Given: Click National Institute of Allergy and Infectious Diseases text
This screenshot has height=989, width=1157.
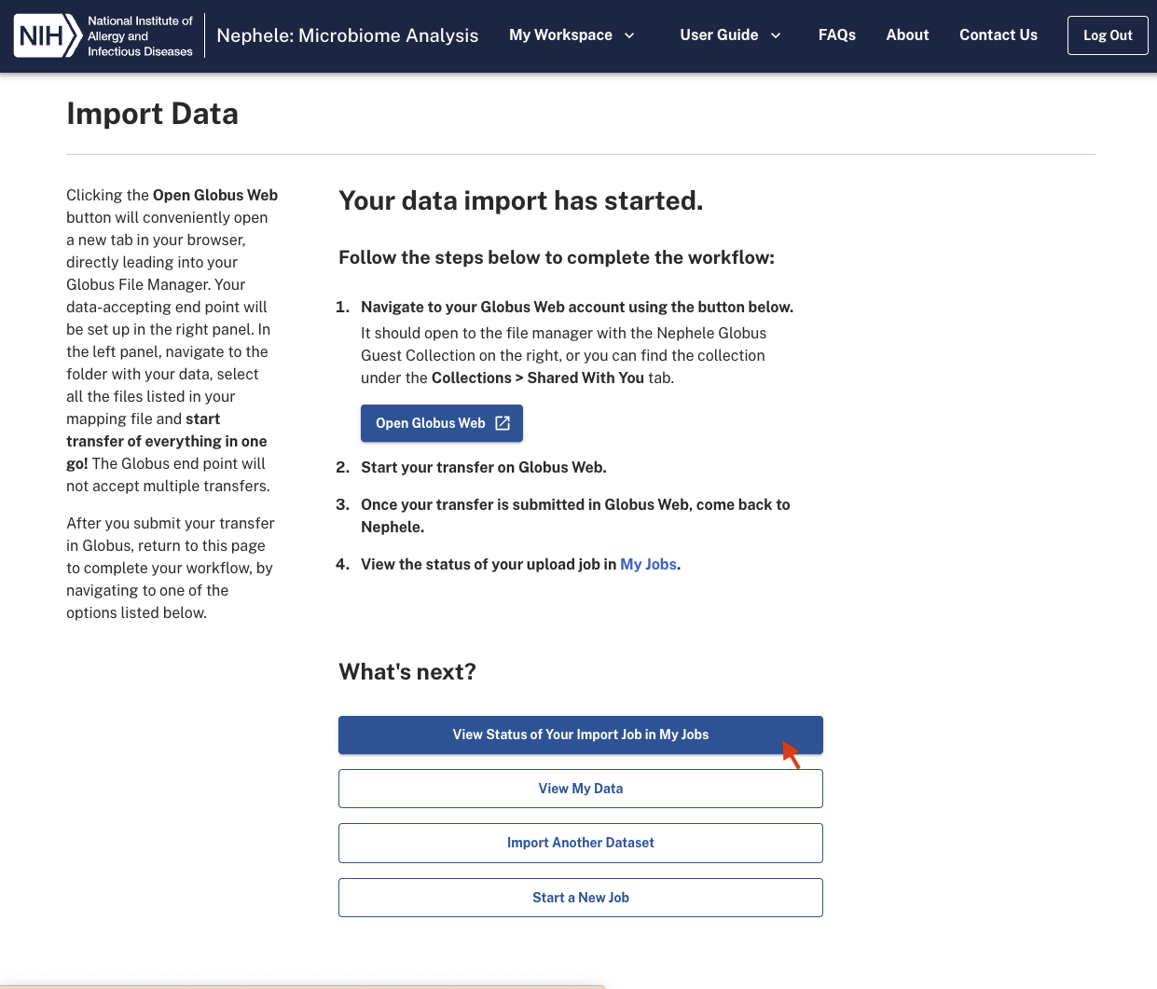Looking at the screenshot, I should [140, 35].
